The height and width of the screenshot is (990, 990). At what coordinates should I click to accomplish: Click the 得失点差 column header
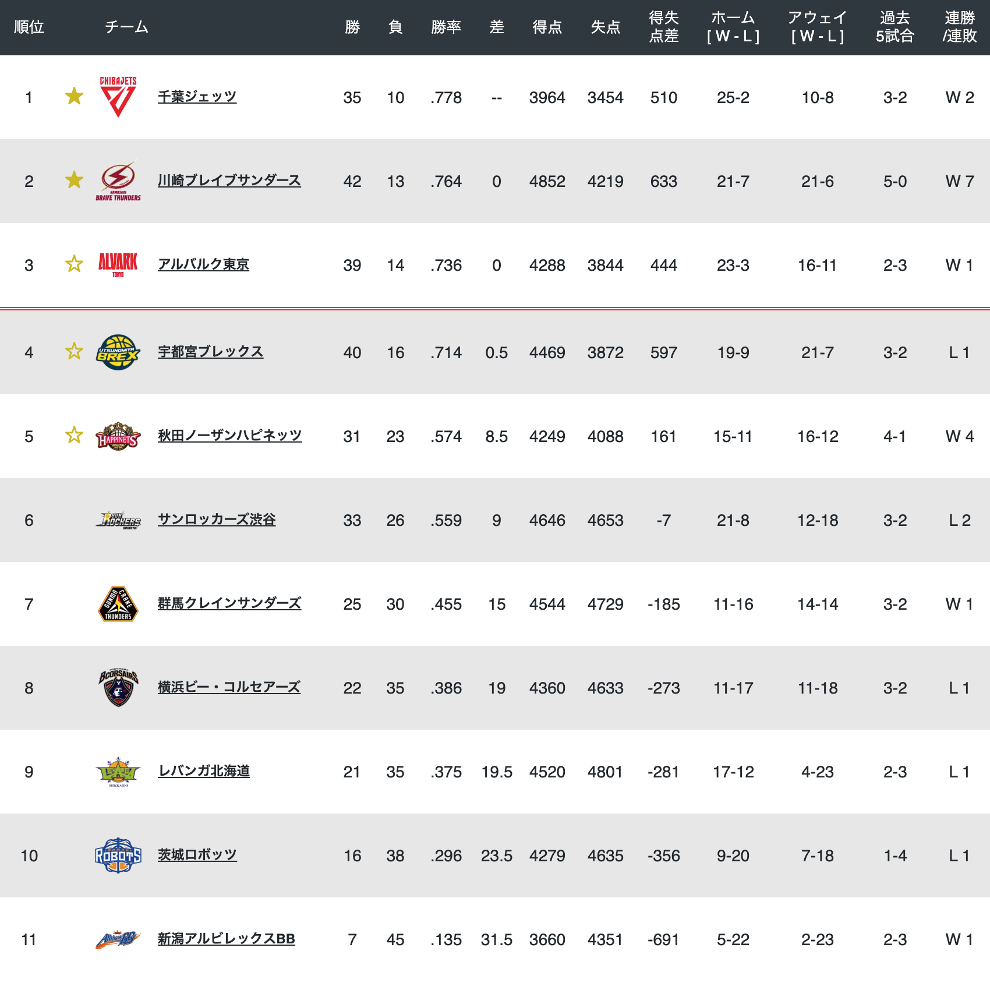(664, 27)
